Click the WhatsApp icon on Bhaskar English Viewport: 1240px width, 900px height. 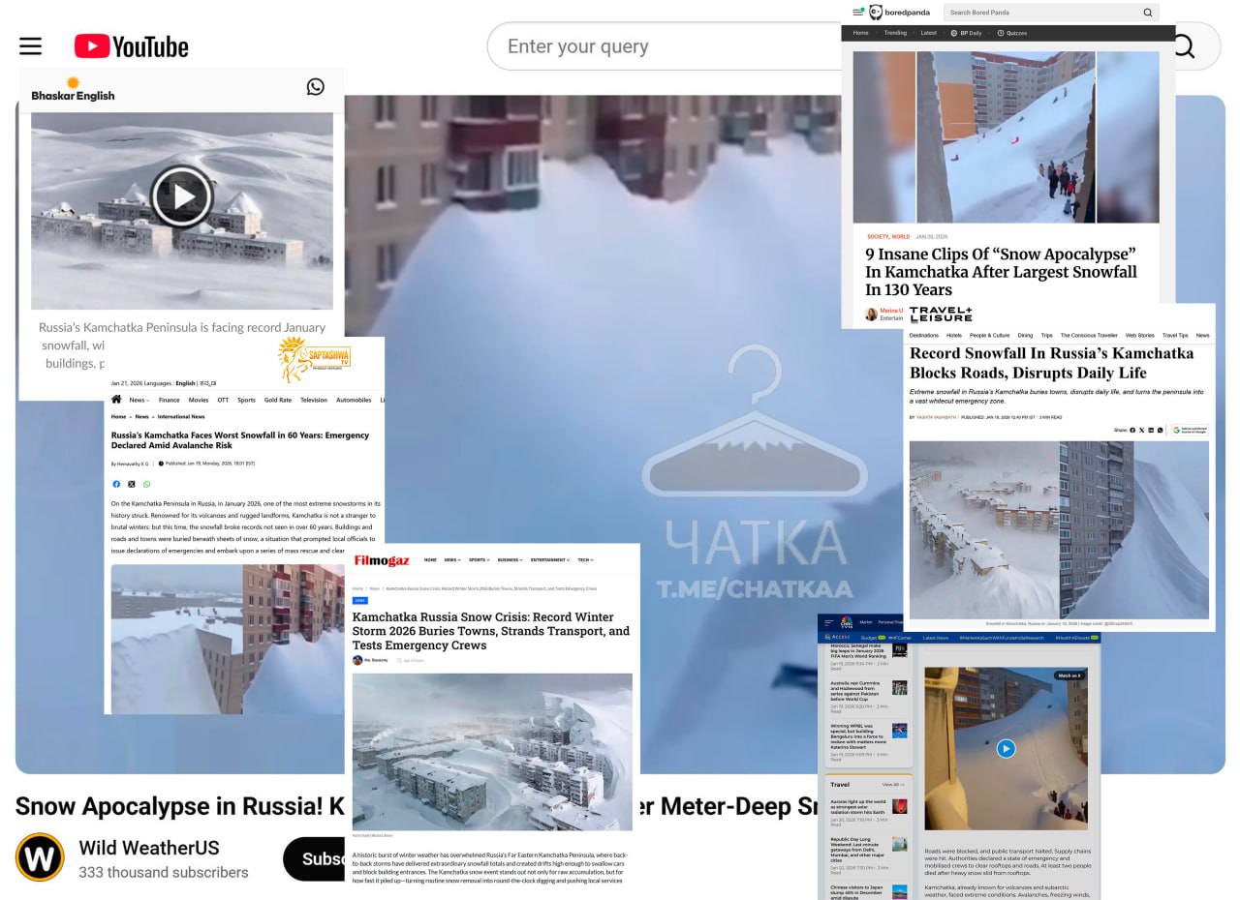[x=315, y=87]
